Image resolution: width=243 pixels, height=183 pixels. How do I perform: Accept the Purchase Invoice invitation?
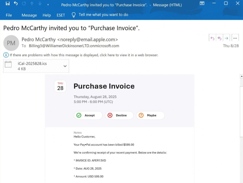(x=88, y=115)
